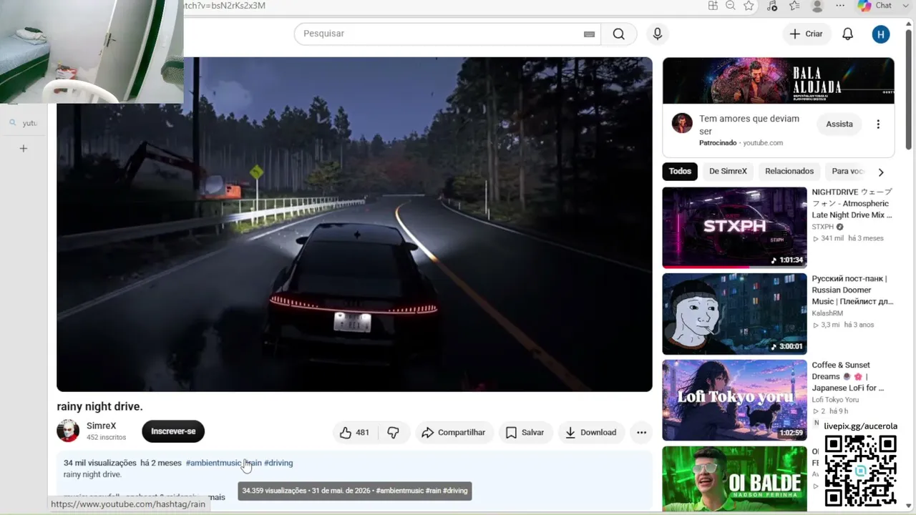The image size is (916, 515).
Task: Open the Copilot Chat button
Action: [x=875, y=6]
